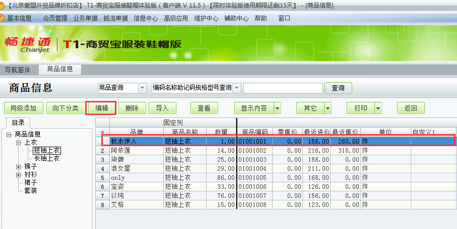The height and width of the screenshot is (229, 457).
Task: Click the 其它 button
Action: pos(310,108)
